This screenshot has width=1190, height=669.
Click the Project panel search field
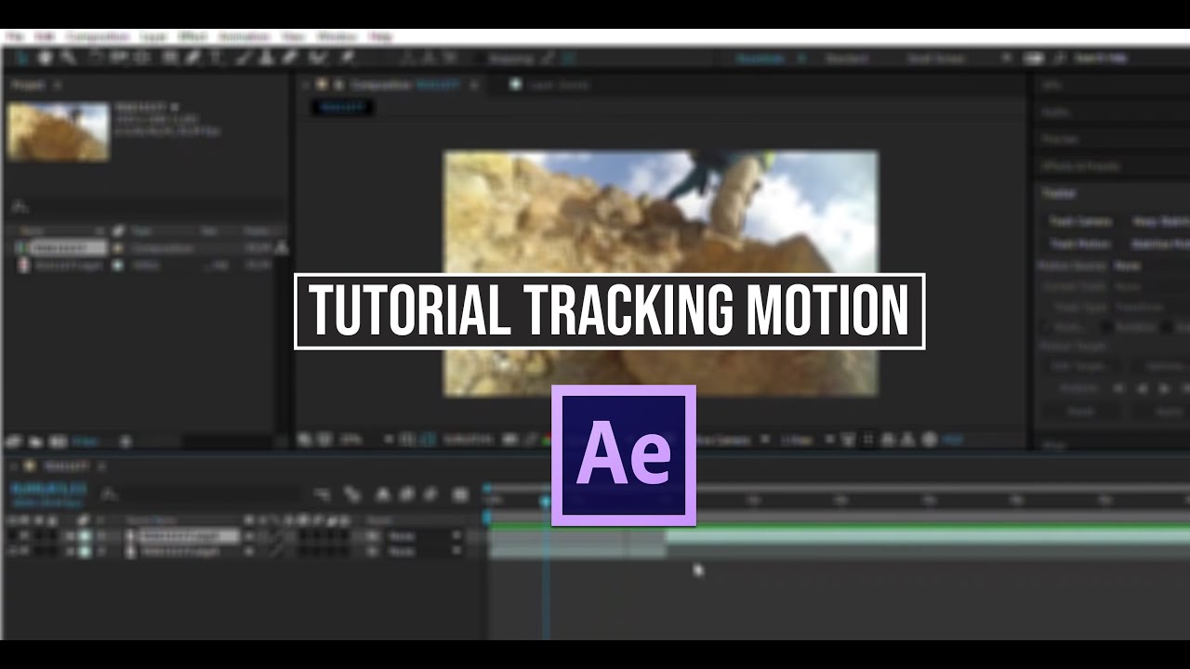tap(149, 206)
